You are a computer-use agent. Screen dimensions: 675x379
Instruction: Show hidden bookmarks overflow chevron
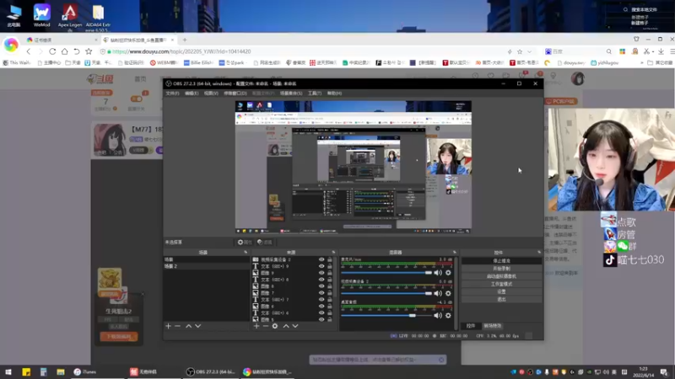642,62
